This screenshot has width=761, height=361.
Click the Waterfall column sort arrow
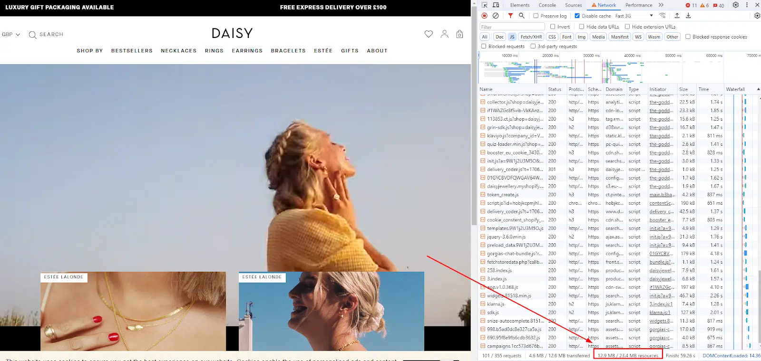758,89
